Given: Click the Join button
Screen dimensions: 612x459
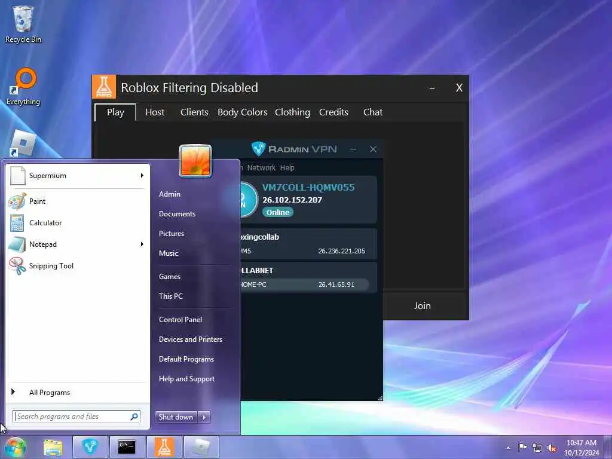Looking at the screenshot, I should [x=423, y=305].
